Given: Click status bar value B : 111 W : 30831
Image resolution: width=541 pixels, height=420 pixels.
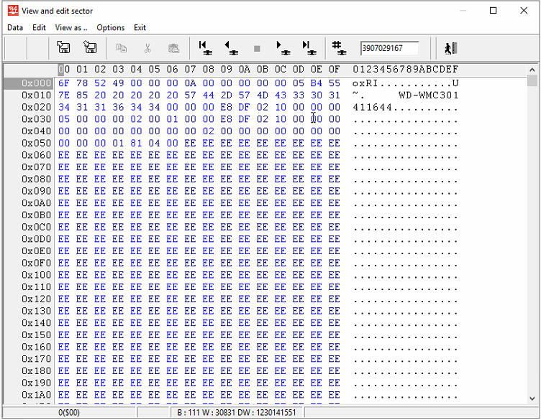Looking at the screenshot, I should click(206, 412).
